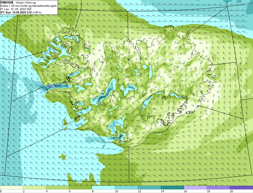Click the legend scale label 16
Image resolution: width=253 pixels, height=193 pixels.
coord(185,191)
